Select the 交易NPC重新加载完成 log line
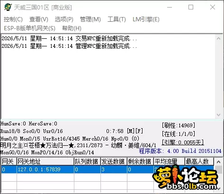Viewport: 224px width, 194px height. [69, 38]
